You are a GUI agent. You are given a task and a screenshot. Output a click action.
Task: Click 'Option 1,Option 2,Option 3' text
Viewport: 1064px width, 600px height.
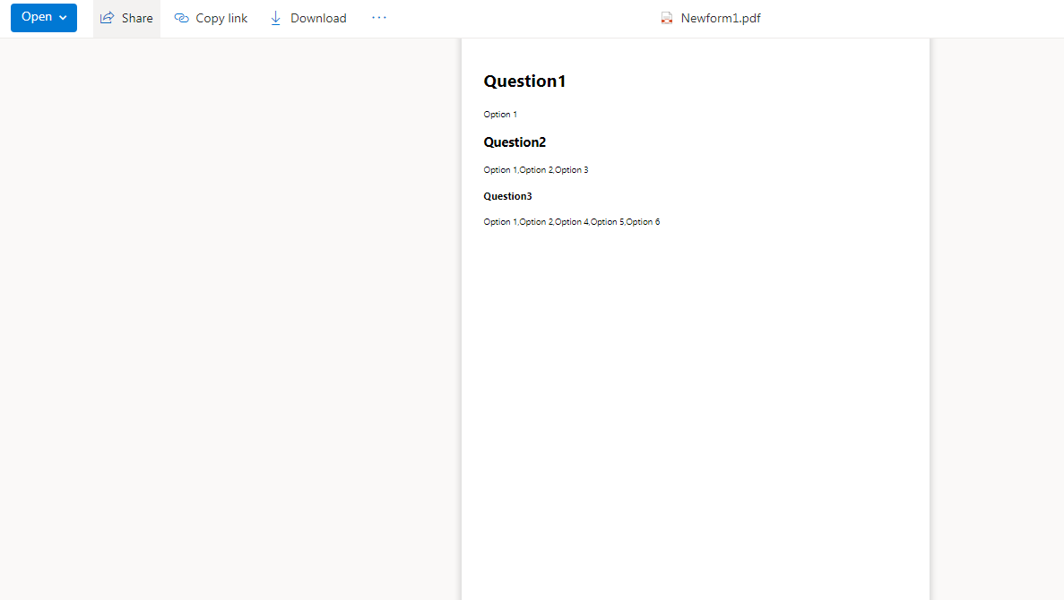(536, 170)
